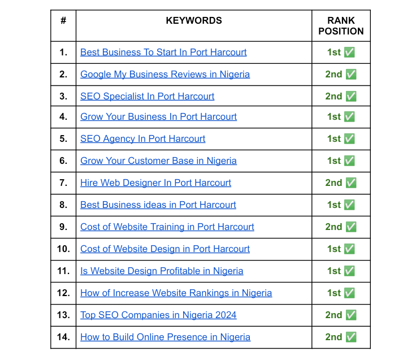Click the KEYWORDS column header
407x356 pixels.
pos(194,21)
